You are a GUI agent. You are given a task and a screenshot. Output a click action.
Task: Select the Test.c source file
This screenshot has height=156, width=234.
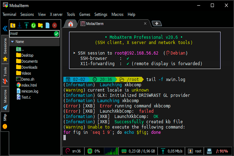[24, 97]
